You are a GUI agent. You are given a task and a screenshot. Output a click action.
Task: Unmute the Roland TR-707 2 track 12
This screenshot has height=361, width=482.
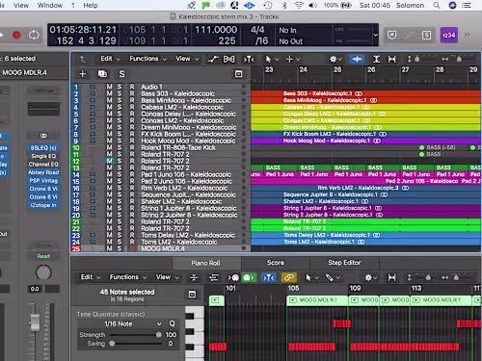(110, 161)
